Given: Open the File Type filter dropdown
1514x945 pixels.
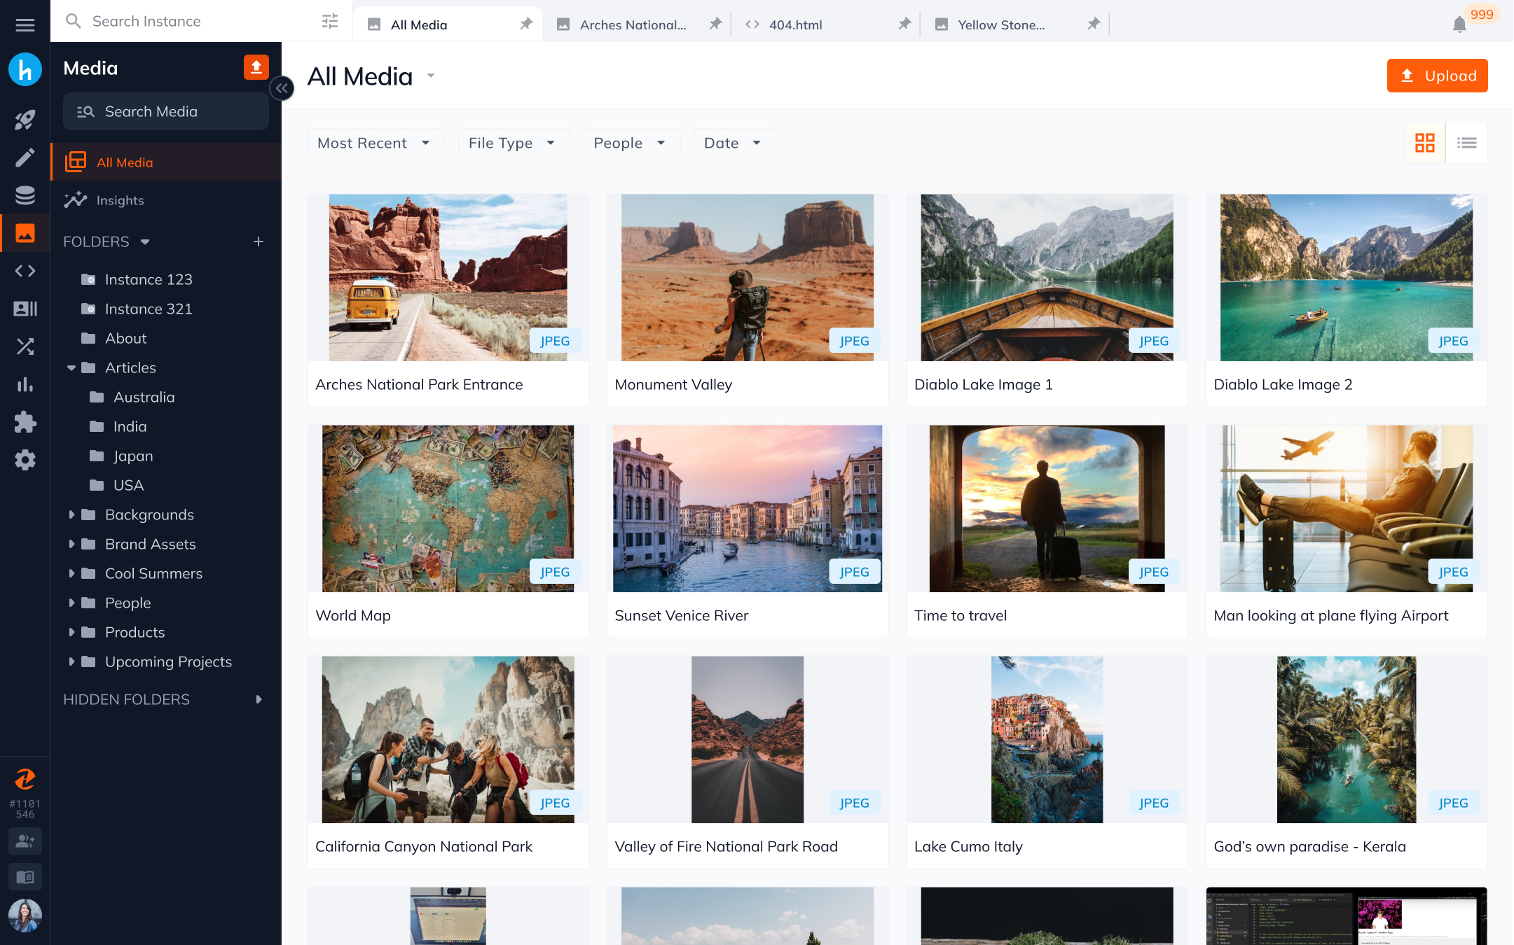Looking at the screenshot, I should pyautogui.click(x=514, y=143).
